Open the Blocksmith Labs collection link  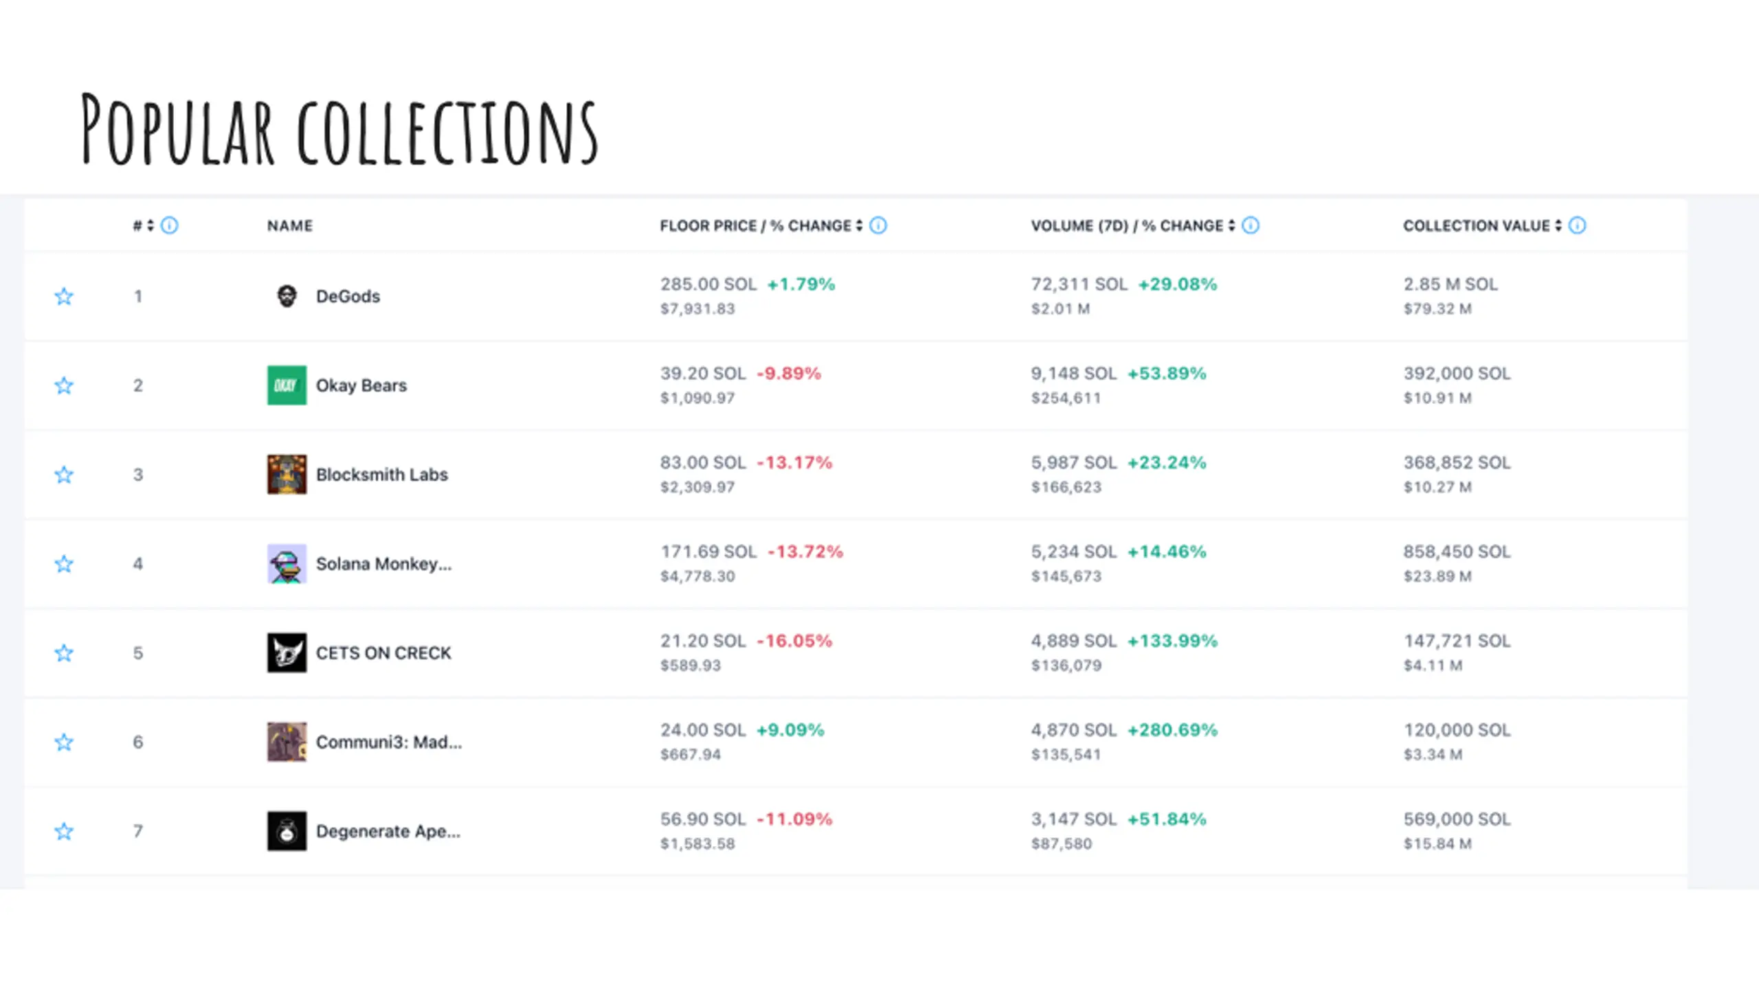(381, 475)
